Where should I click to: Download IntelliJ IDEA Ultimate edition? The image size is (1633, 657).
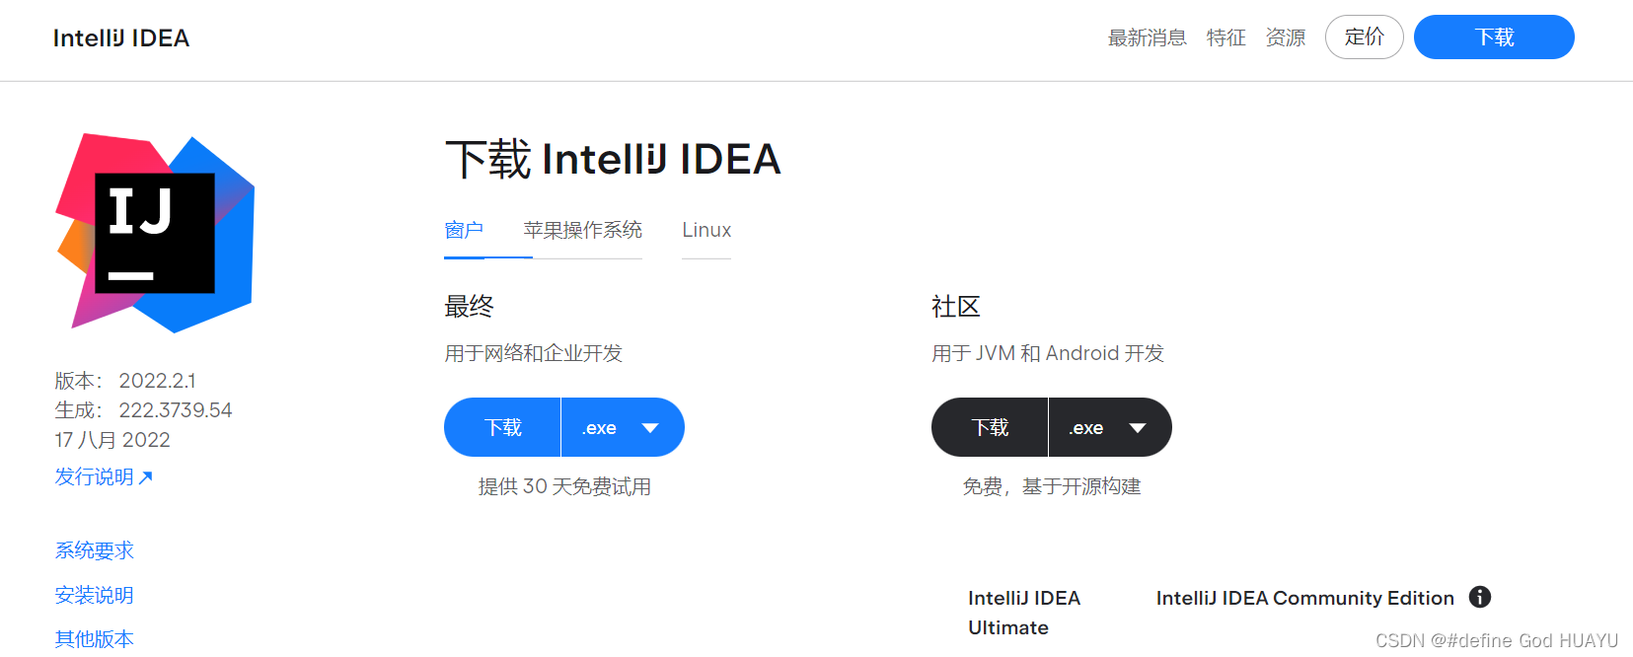pyautogui.click(x=502, y=427)
